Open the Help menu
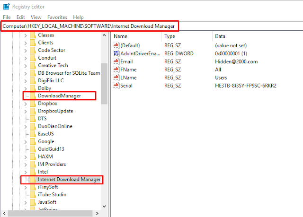 tap(78, 17)
